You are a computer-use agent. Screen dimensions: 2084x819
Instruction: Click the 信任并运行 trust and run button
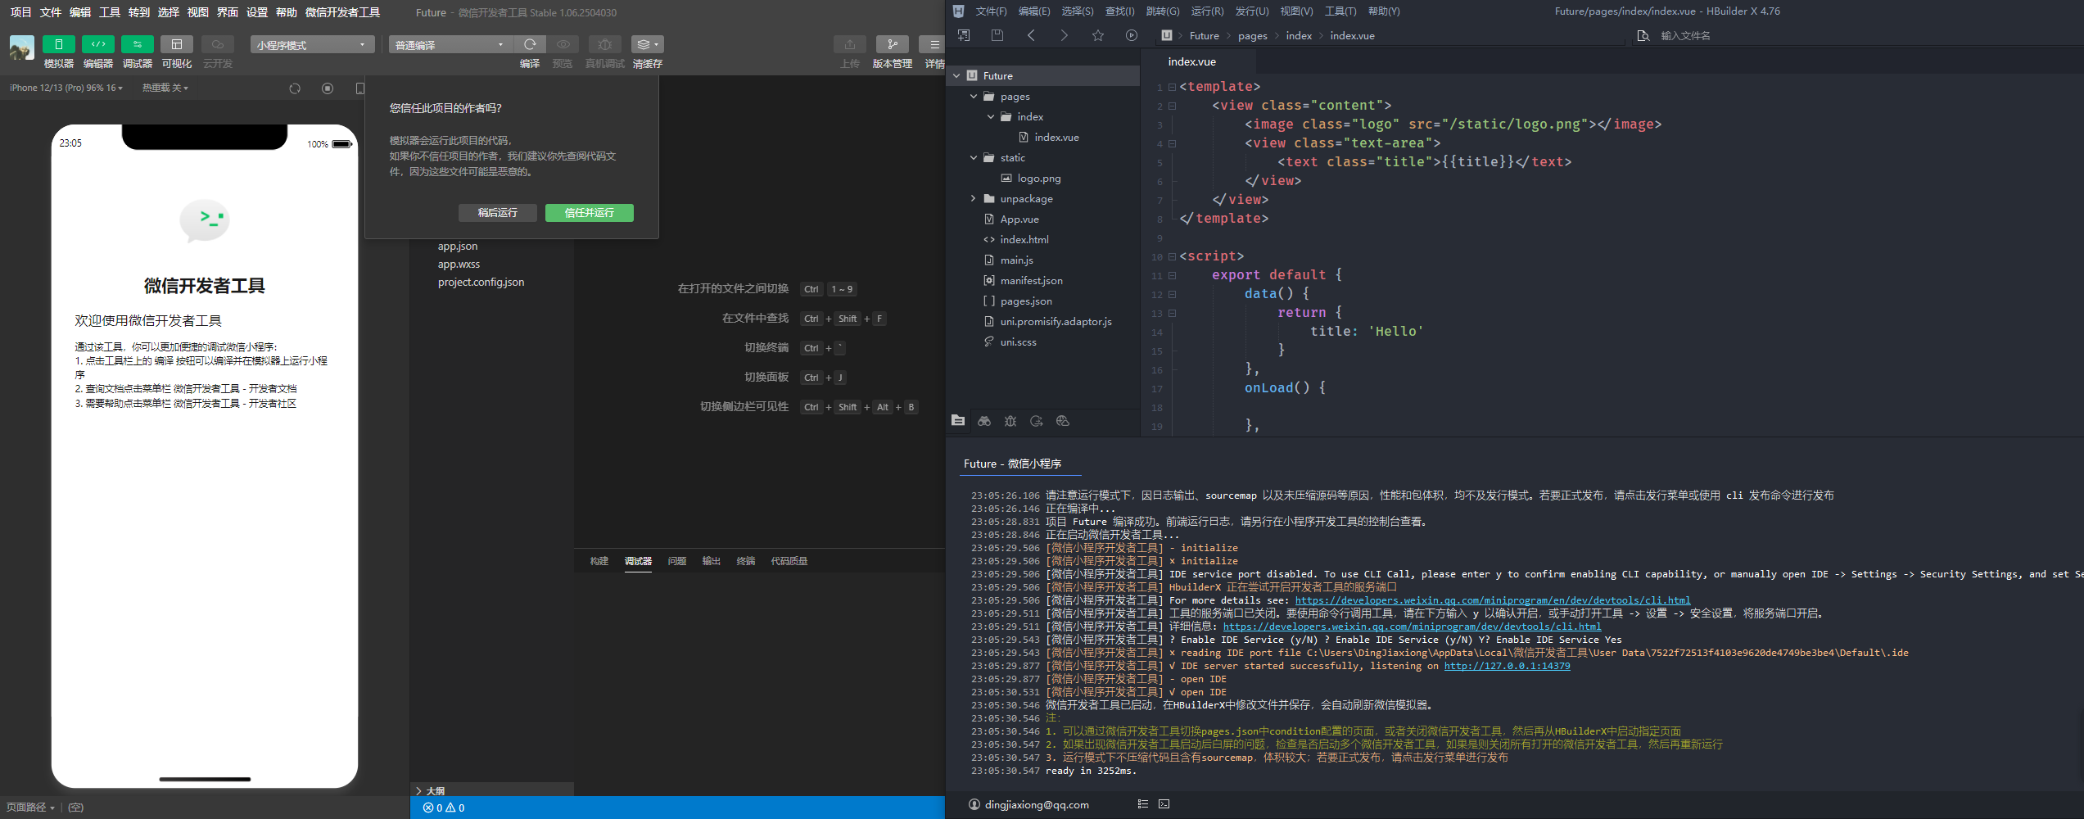(x=589, y=213)
